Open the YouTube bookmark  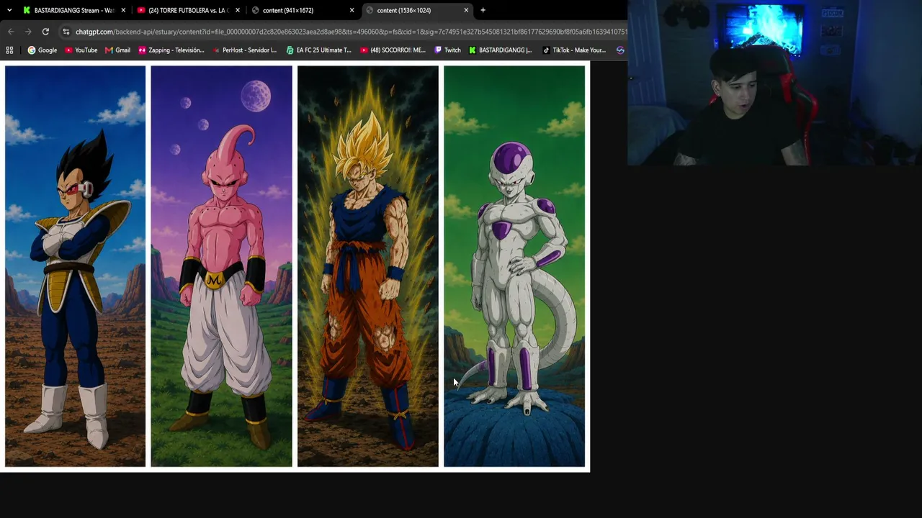[x=81, y=50]
